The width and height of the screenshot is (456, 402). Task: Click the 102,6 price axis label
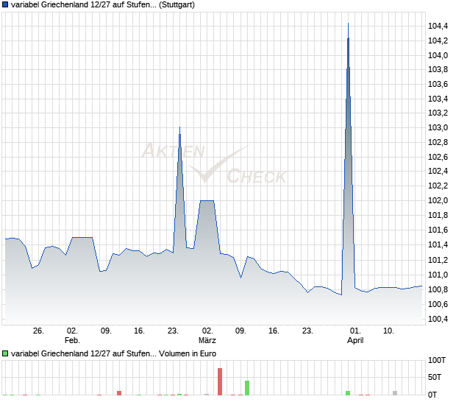tap(438, 157)
